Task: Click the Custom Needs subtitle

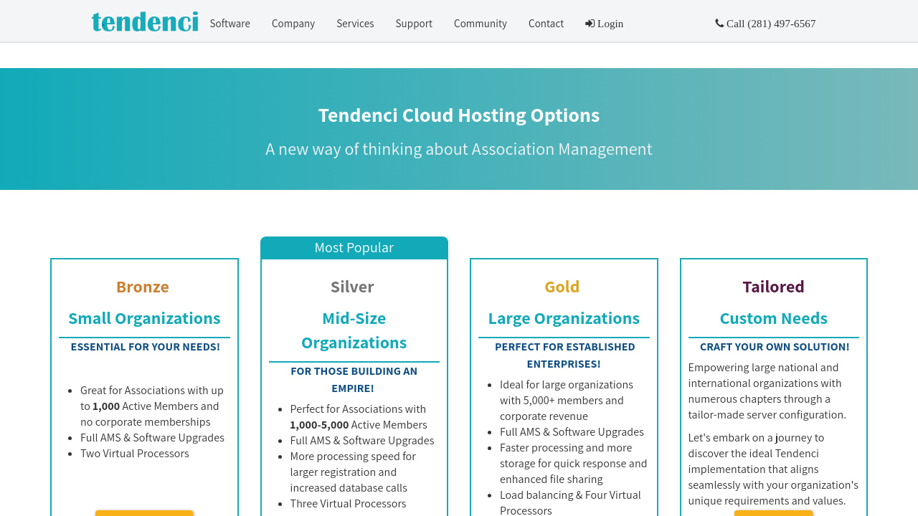Action: 773,318
